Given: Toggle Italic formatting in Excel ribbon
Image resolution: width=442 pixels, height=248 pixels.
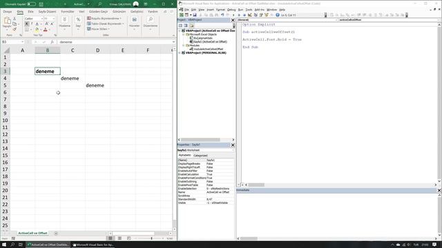Looking at the screenshot, I should coord(32,24).
